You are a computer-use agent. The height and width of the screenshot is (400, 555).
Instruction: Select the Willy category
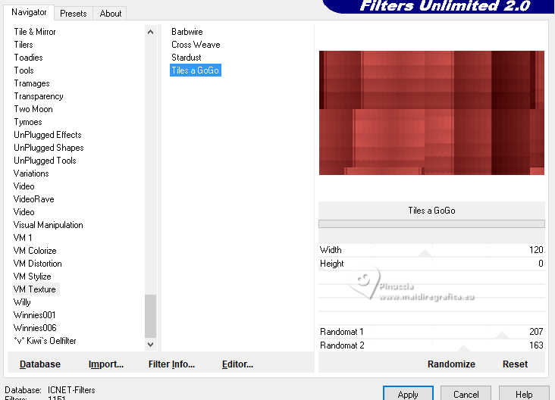pos(22,302)
